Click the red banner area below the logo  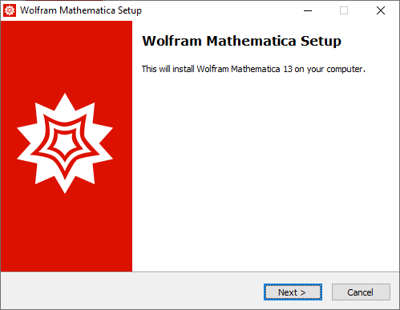[x=67, y=232]
